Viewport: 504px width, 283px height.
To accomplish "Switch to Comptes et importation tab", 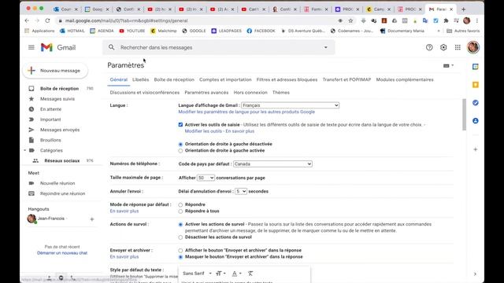I will pos(225,79).
